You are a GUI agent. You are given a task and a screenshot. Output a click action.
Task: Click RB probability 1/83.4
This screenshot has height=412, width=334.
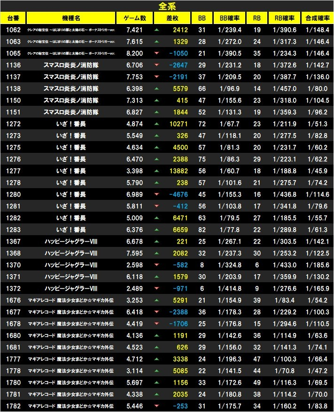(x=284, y=301)
